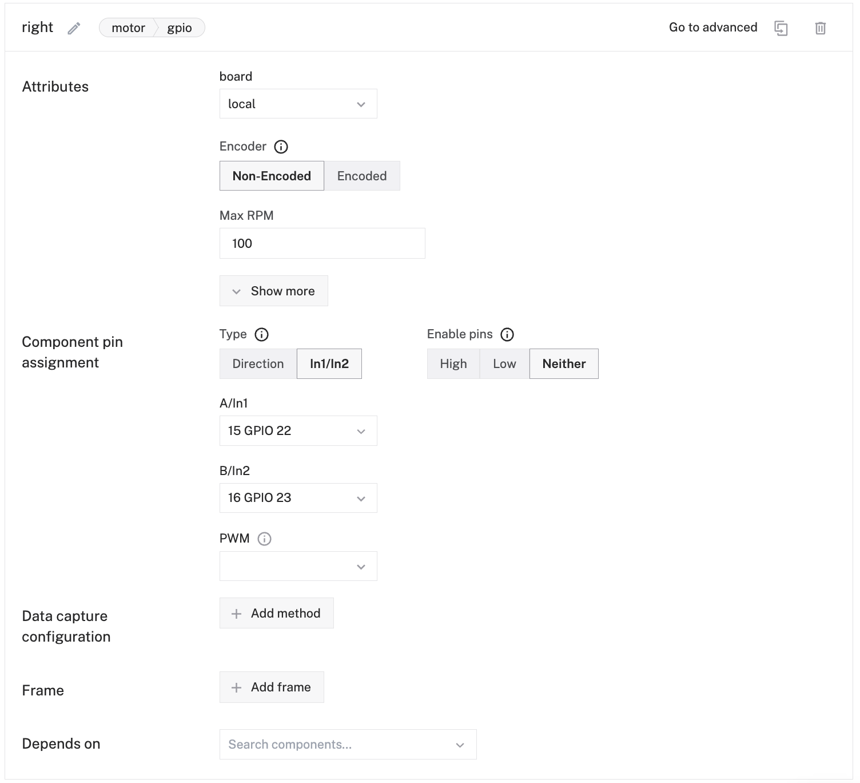Go to advanced configuration
Screen dimensions: 860x783
pyautogui.click(x=712, y=27)
